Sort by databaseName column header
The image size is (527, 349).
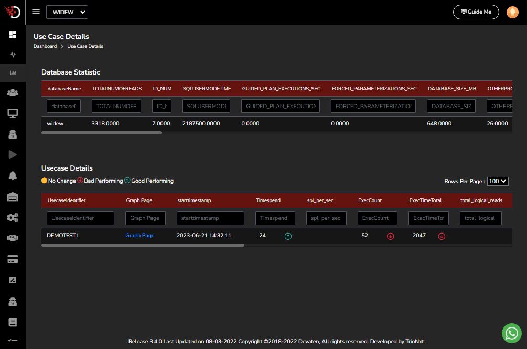pyautogui.click(x=64, y=88)
